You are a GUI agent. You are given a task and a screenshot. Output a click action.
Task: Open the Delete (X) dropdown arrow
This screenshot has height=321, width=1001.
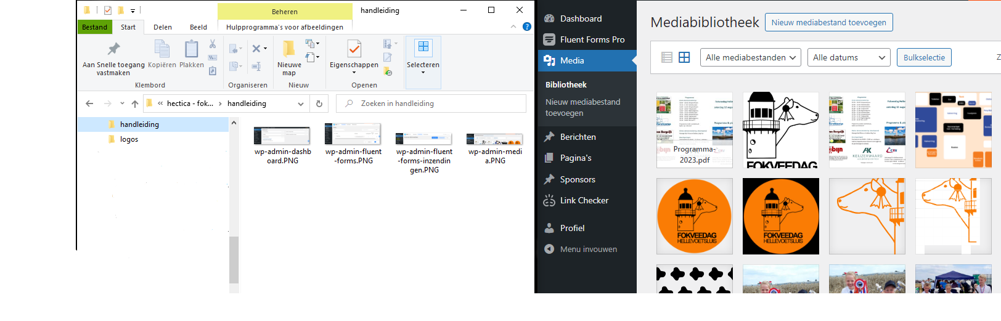pos(266,49)
